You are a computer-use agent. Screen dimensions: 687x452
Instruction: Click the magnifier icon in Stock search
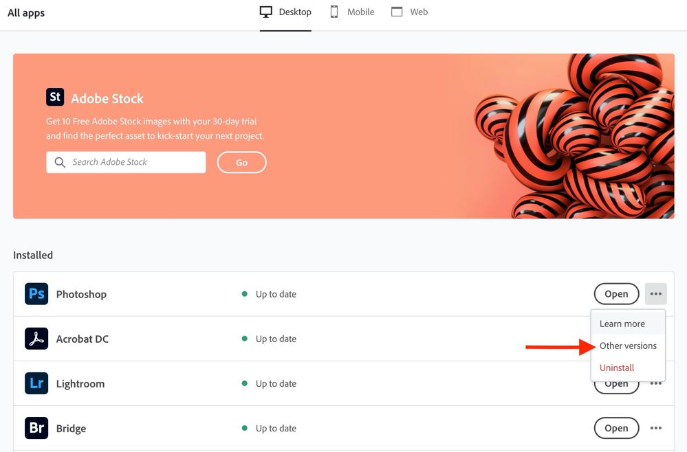pos(60,162)
